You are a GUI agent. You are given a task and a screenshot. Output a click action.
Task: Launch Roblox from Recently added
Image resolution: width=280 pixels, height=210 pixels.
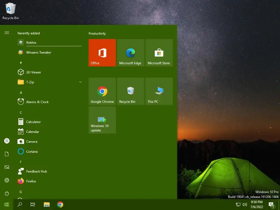pos(49,42)
